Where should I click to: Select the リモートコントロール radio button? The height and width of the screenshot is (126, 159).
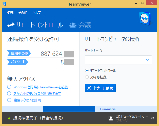point(87,70)
